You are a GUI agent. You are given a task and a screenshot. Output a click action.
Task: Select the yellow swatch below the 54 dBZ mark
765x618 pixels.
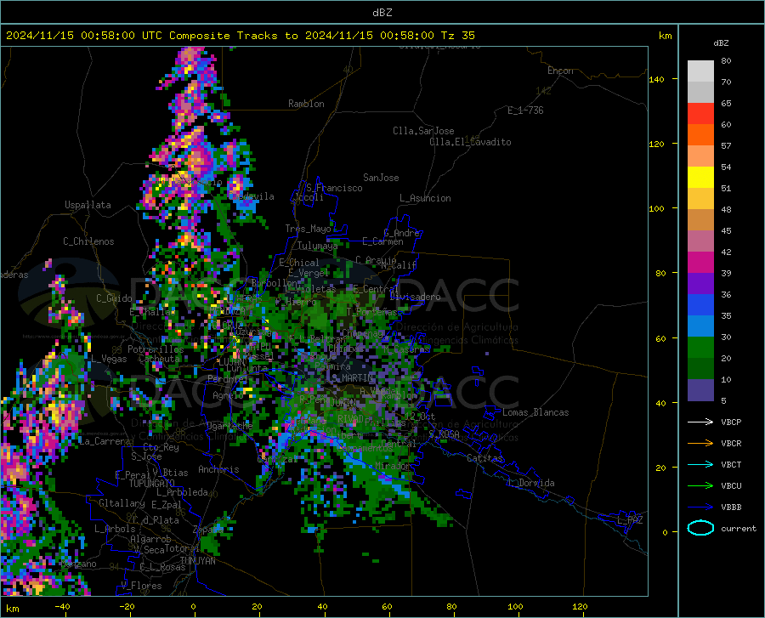[x=700, y=178]
